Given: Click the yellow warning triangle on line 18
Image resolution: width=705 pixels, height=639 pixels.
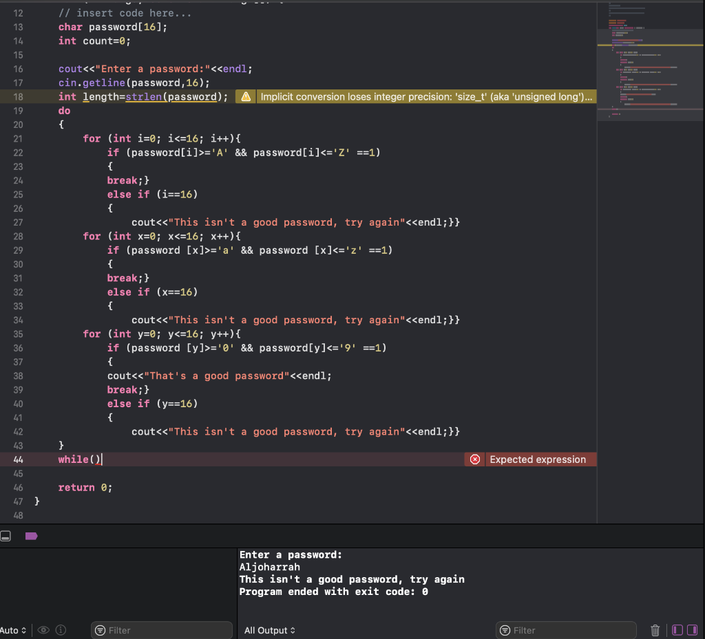Looking at the screenshot, I should (x=246, y=96).
